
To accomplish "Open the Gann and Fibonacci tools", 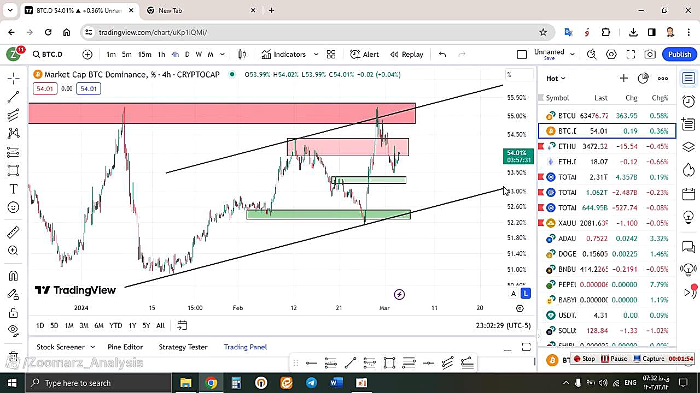I will pyautogui.click(x=13, y=115).
